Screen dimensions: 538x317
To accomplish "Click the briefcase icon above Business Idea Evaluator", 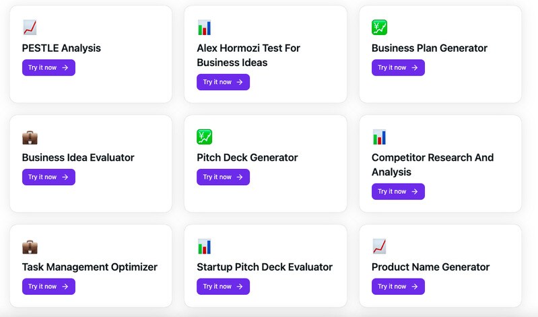I will click(x=30, y=137).
